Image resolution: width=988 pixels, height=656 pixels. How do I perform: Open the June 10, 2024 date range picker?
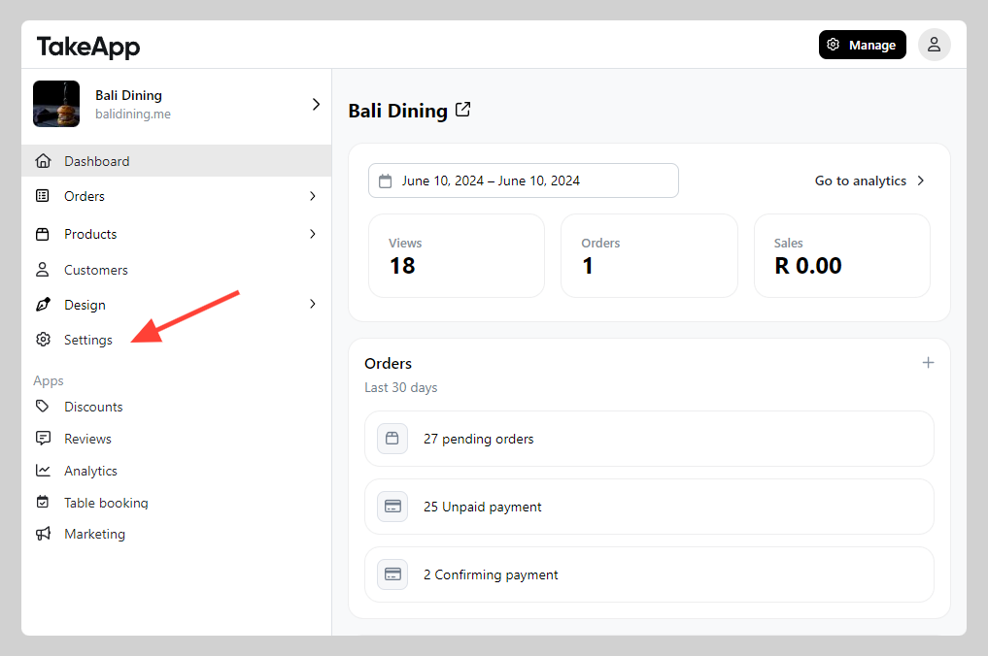click(523, 180)
